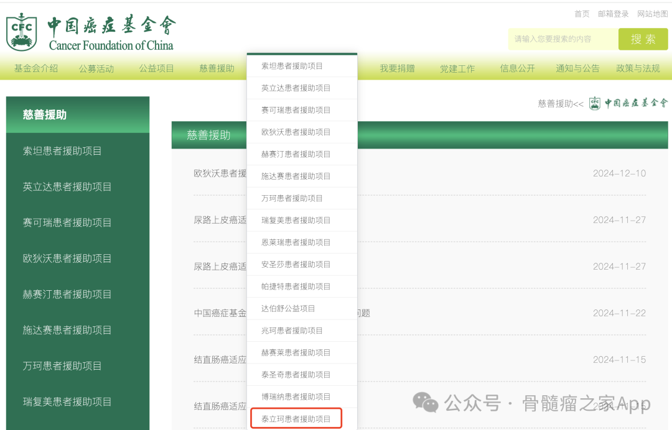This screenshot has height=430, width=672.
Task: Open the 党建工作 navigation menu
Action: [457, 68]
